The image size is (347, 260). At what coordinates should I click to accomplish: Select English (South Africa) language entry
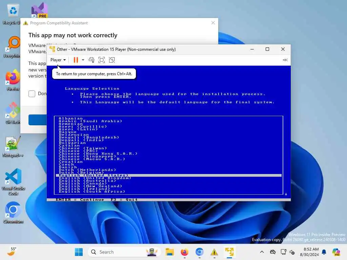92,192
